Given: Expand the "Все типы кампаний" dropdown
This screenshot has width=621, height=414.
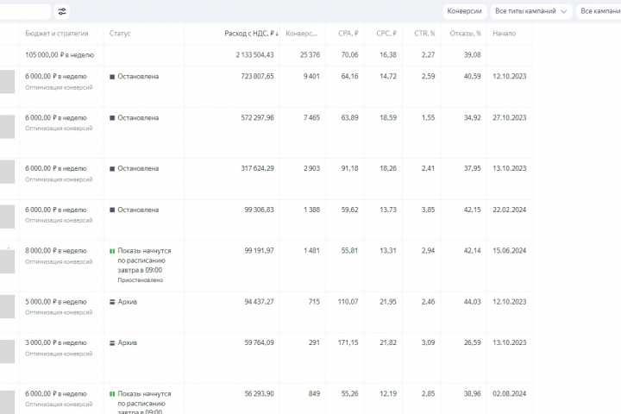Looking at the screenshot, I should pos(531,11).
